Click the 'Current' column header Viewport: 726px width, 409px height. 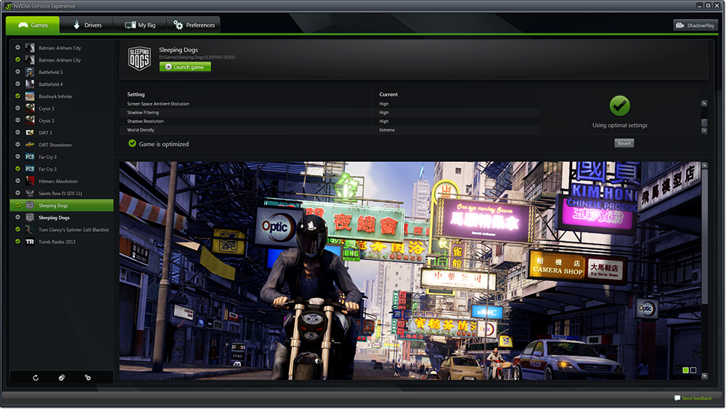click(x=388, y=94)
